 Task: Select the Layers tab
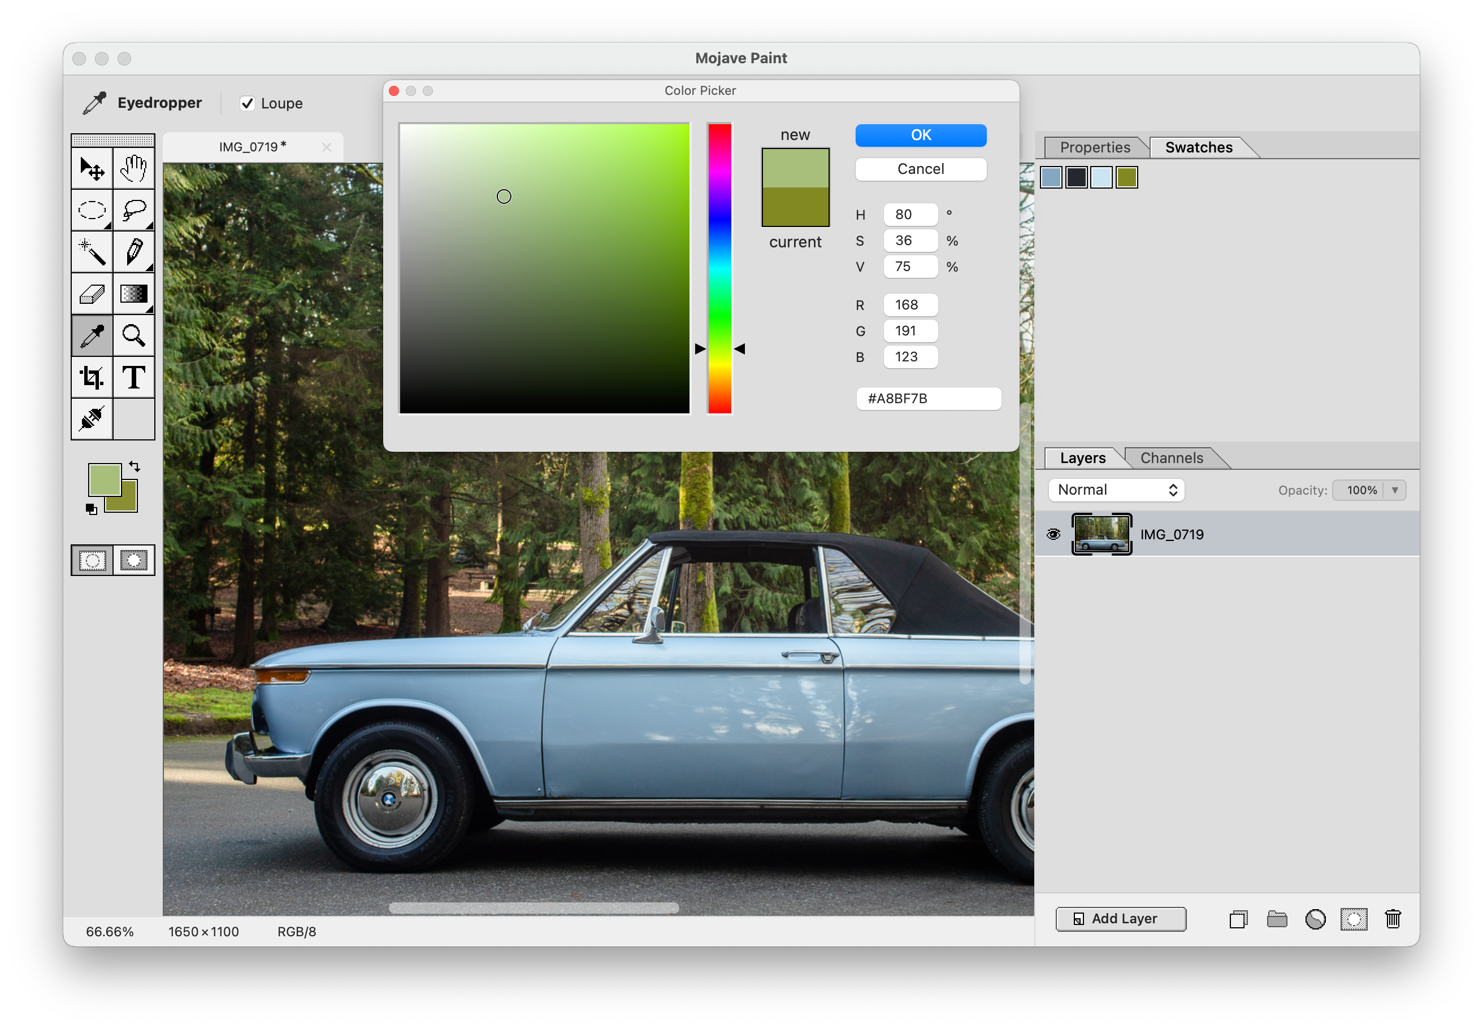1082,457
